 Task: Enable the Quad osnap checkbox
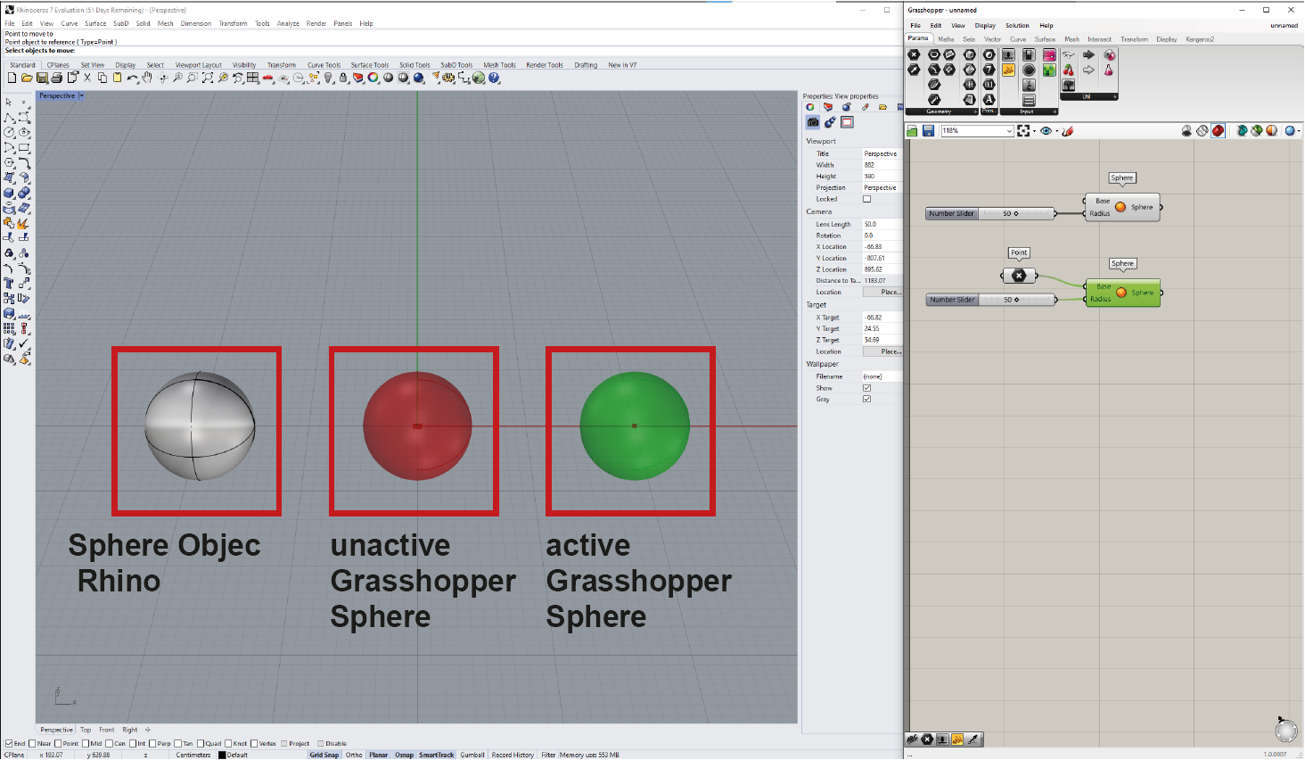(201, 743)
